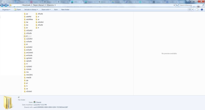Select the ig5vzfe folder
The image size is (205, 110).
click(28, 61)
